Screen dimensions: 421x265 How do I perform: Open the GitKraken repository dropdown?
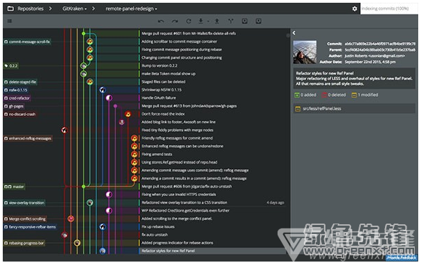click(74, 8)
